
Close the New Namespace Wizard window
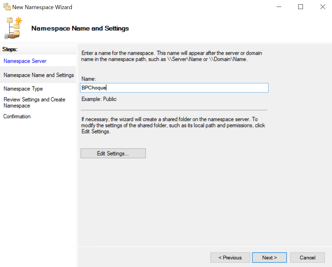pyautogui.click(x=323, y=7)
